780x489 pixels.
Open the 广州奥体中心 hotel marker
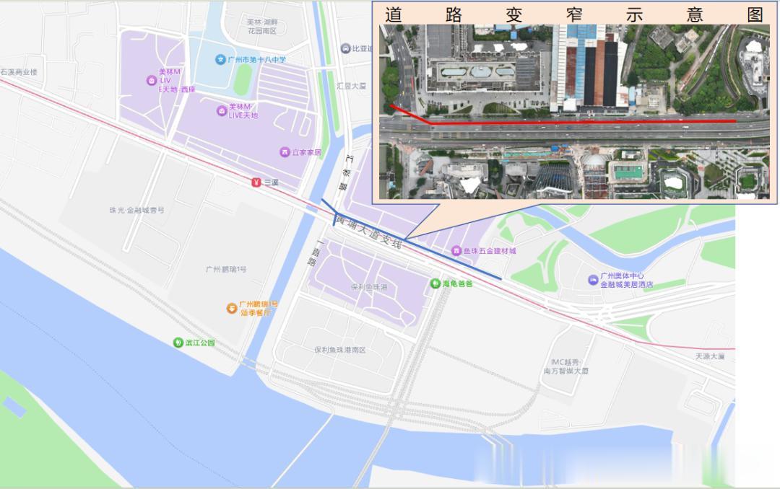593,281
